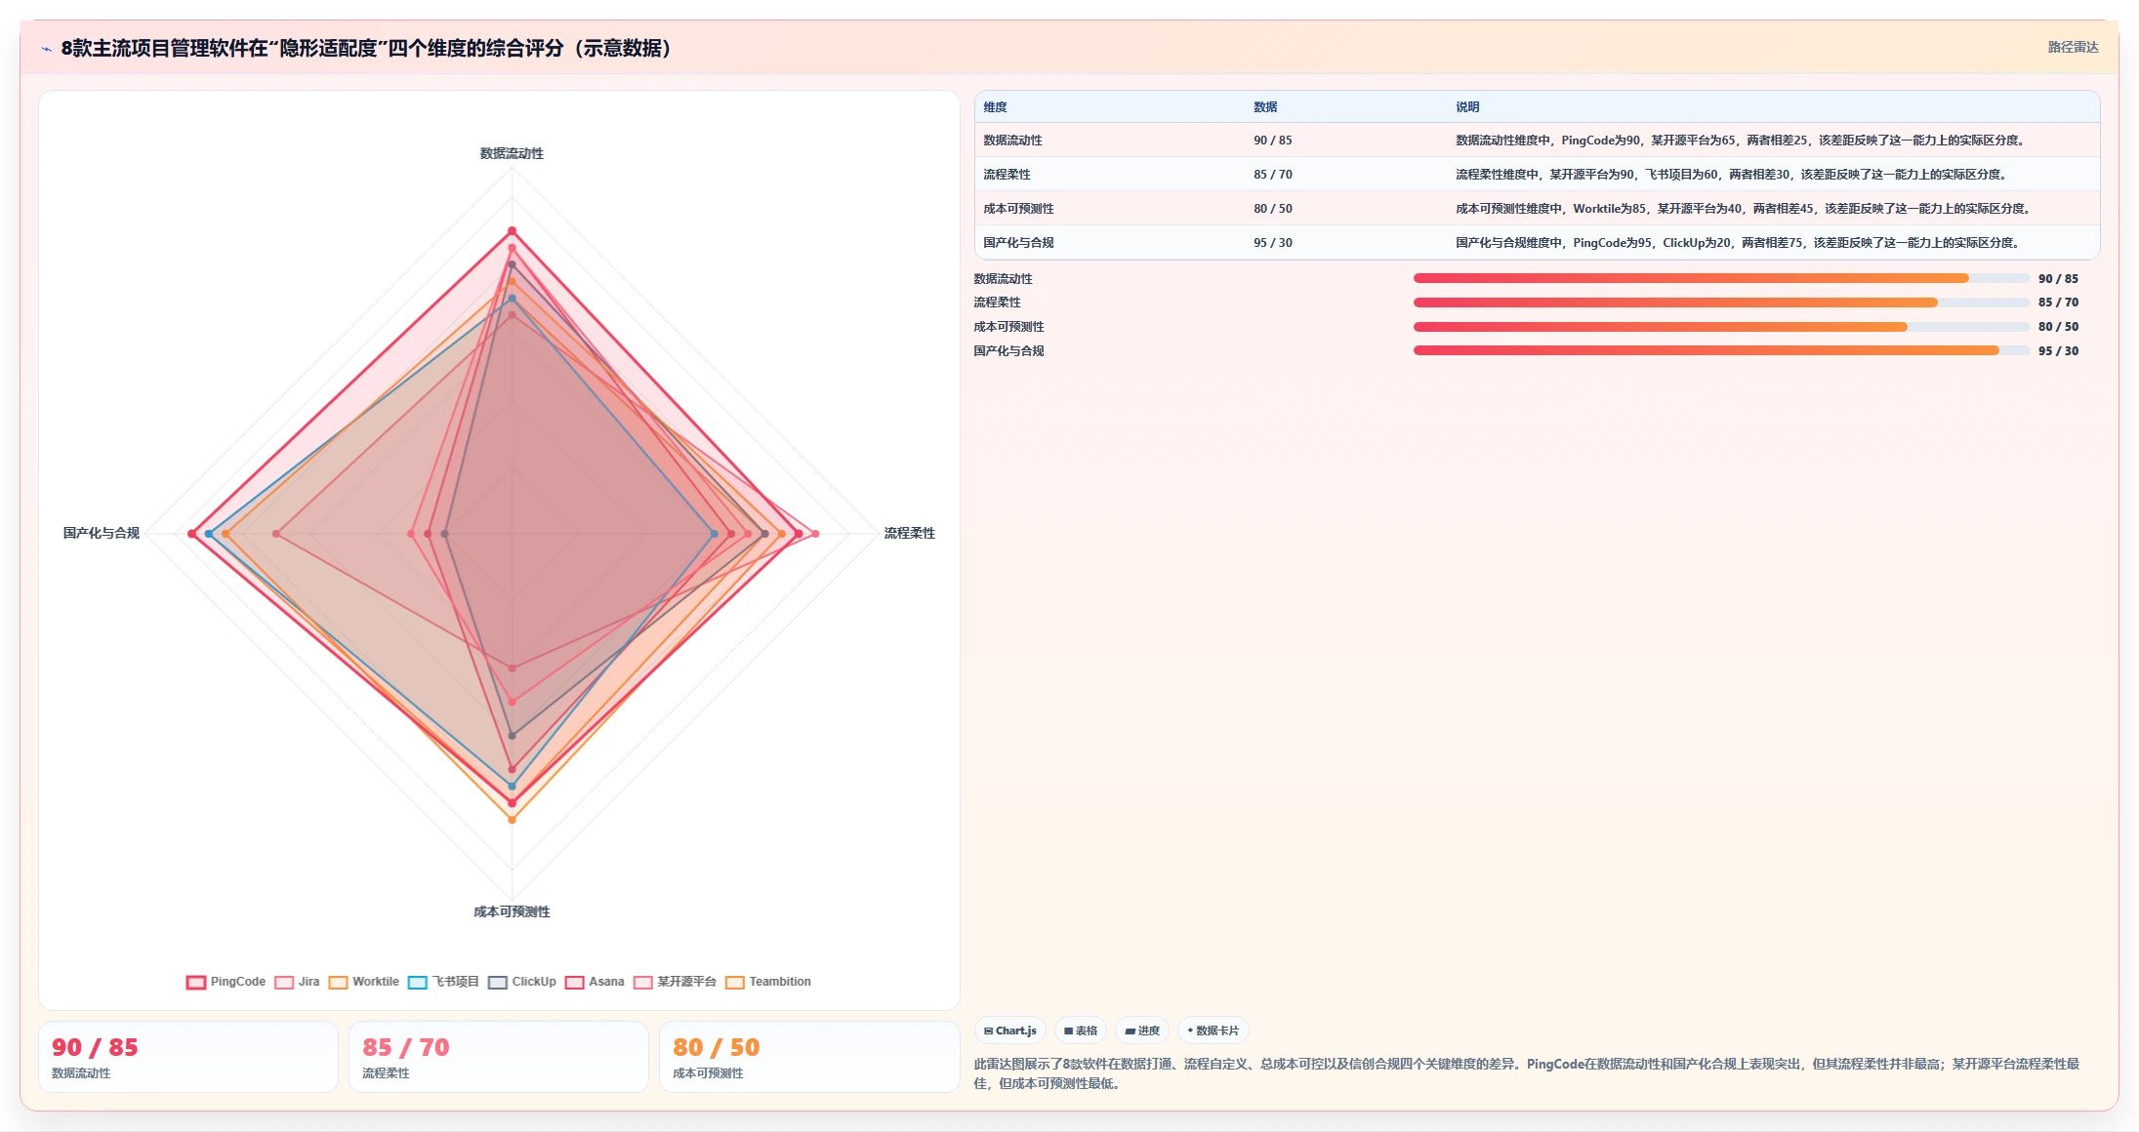
Task: Click the 80 / 50 成本可预测性 stat card
Action: (809, 1057)
